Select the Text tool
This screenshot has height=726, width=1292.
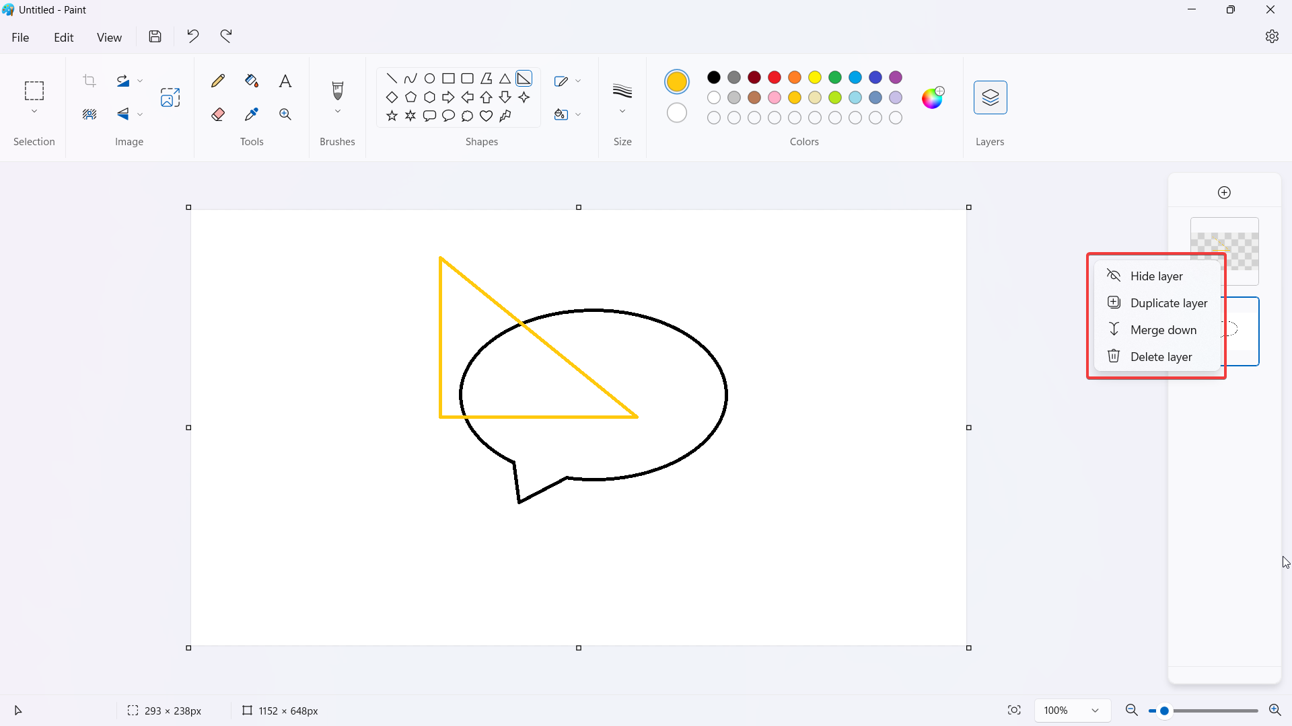(x=285, y=81)
